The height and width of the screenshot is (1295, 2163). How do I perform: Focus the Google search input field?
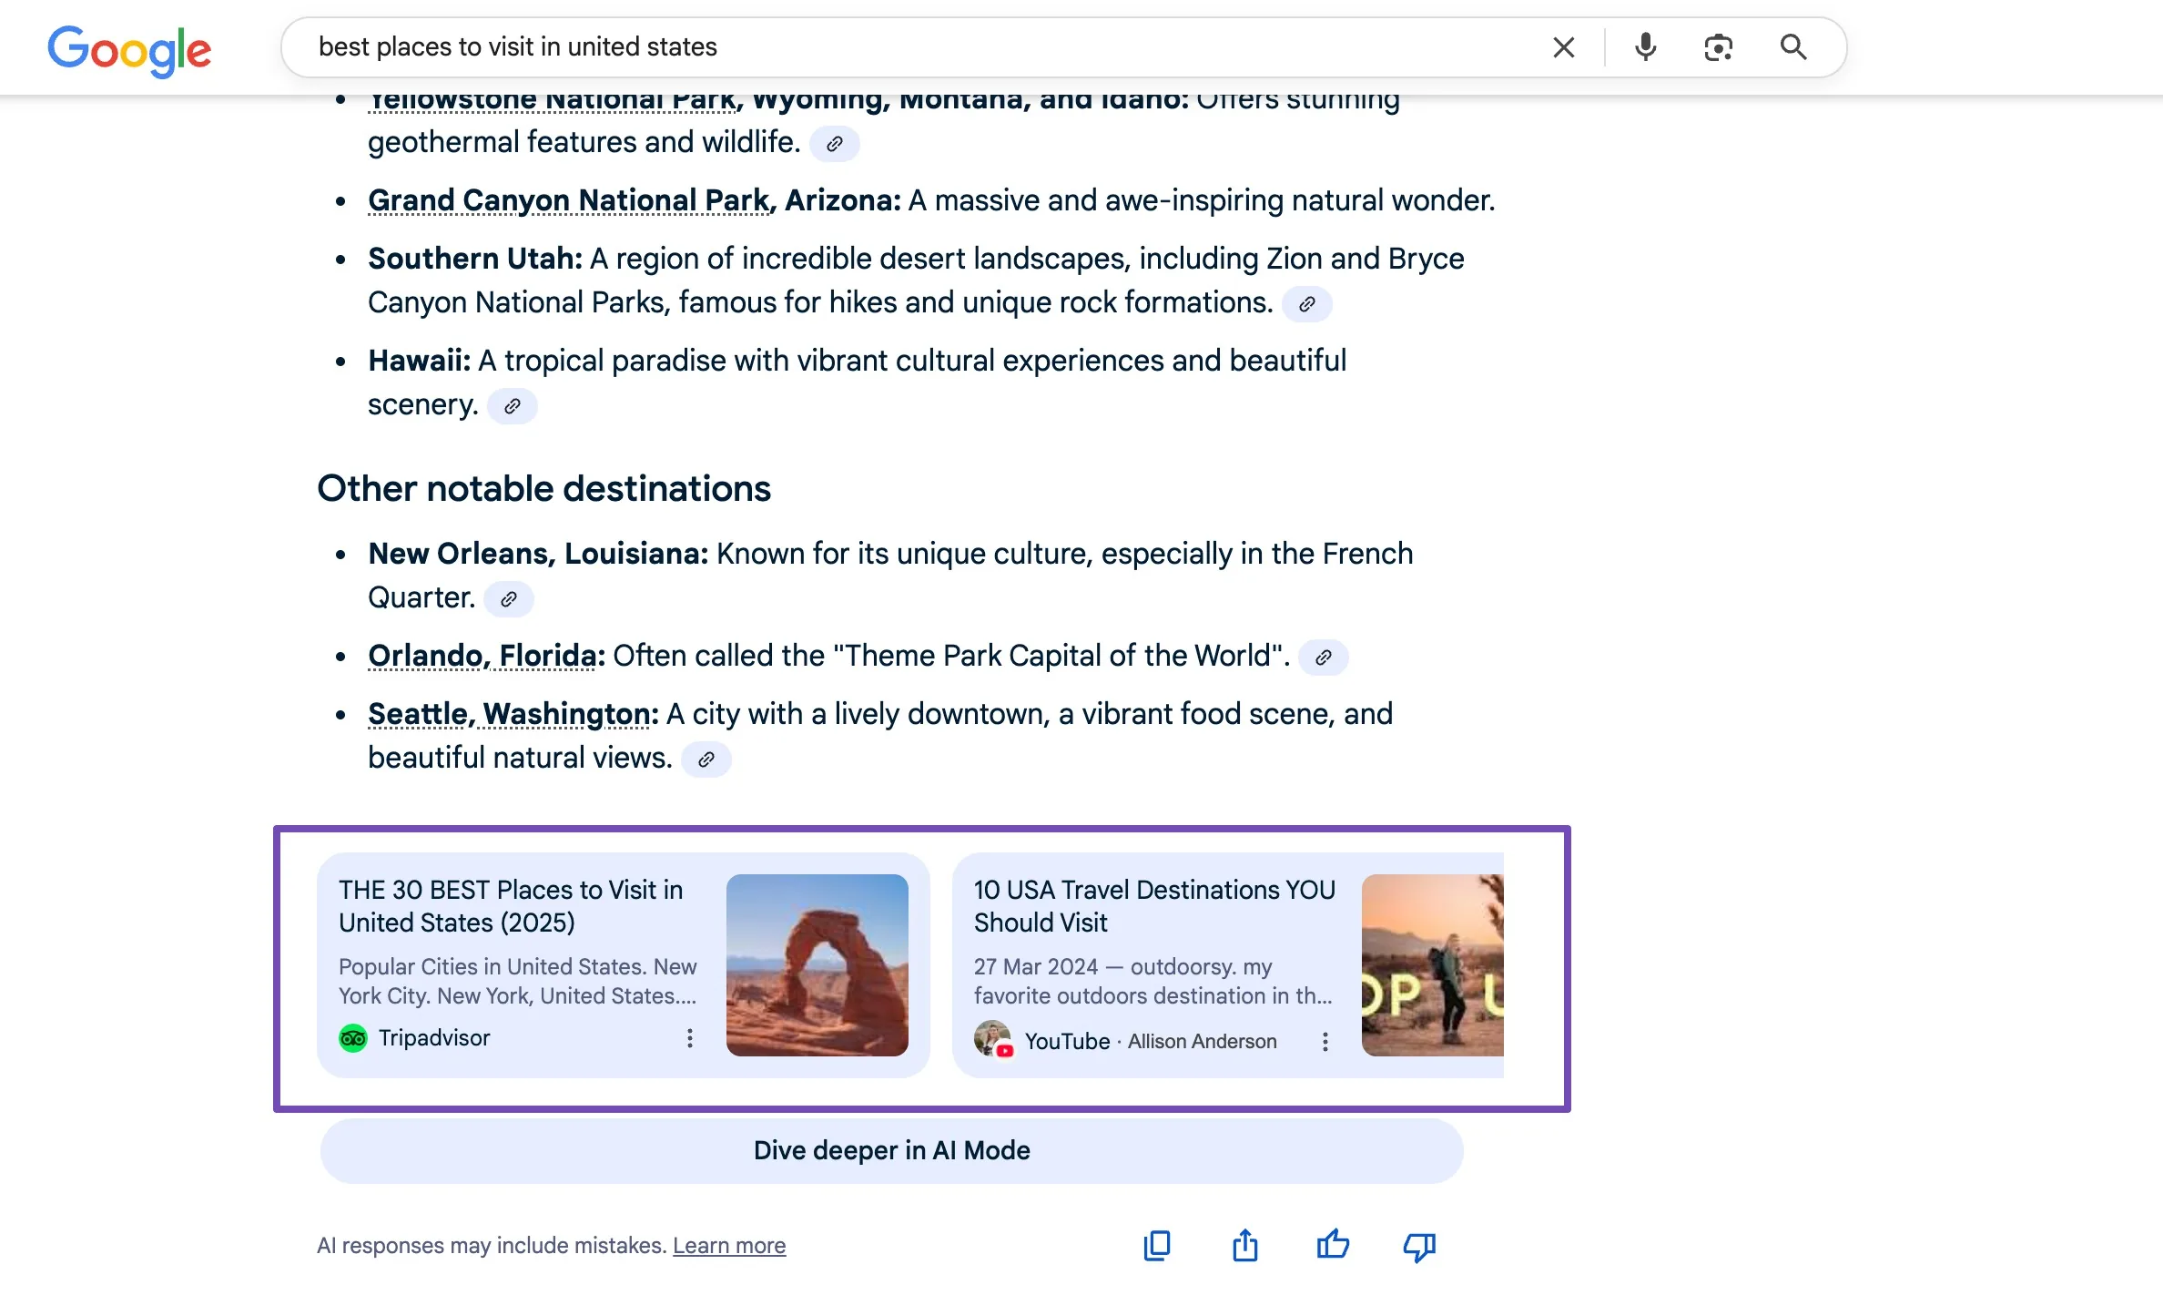[910, 47]
